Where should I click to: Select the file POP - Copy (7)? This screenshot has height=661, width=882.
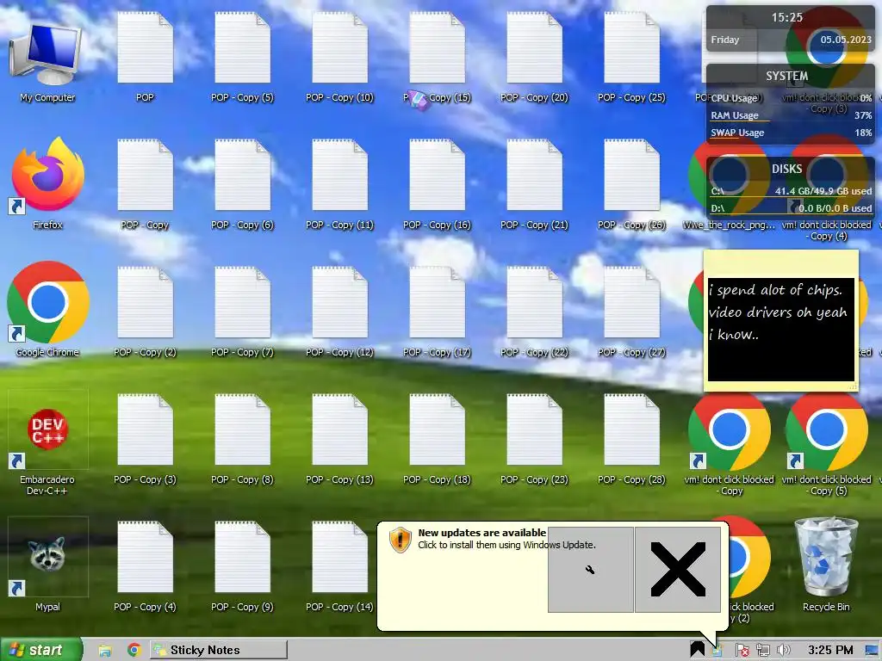click(242, 312)
